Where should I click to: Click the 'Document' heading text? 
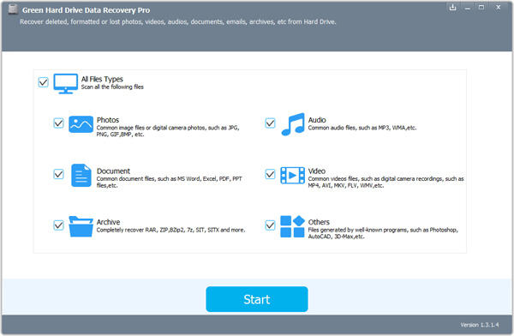click(x=113, y=171)
